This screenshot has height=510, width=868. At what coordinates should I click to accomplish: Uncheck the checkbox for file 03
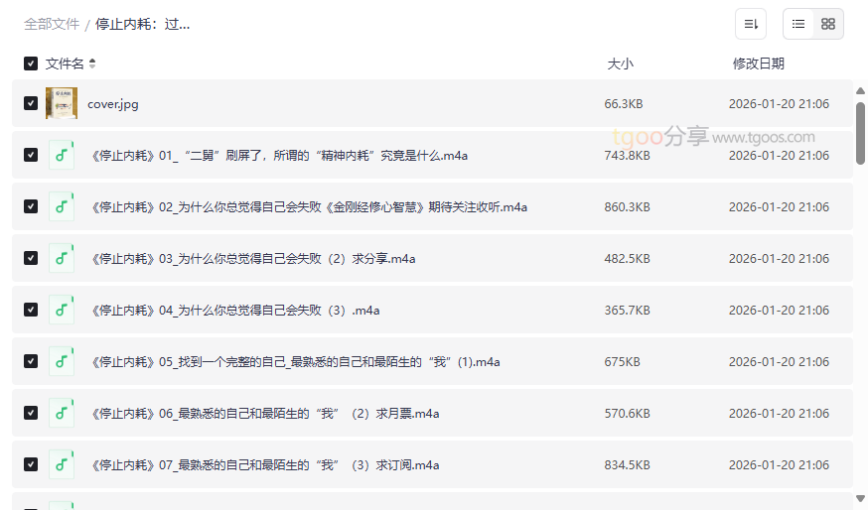(x=31, y=258)
